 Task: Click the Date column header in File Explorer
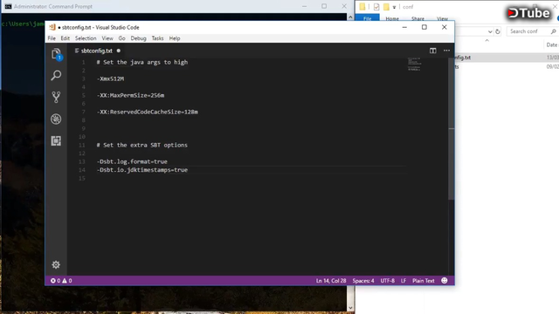point(552,44)
